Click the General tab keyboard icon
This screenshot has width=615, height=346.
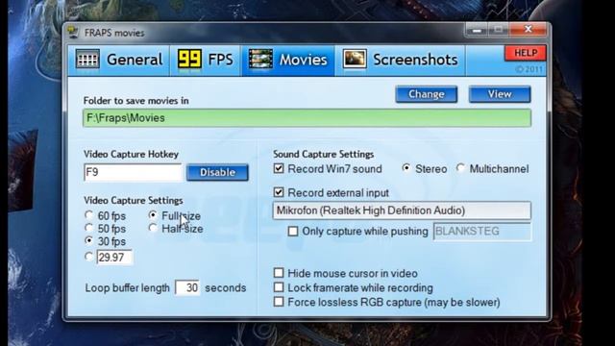tap(87, 60)
